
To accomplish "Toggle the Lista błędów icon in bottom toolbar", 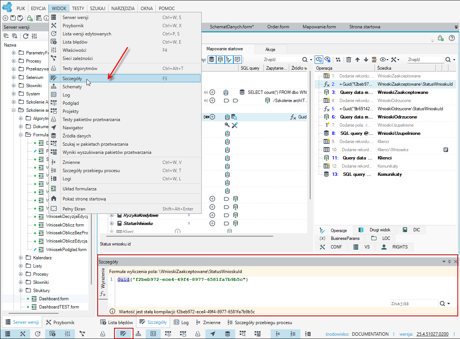I will click(52, 334).
